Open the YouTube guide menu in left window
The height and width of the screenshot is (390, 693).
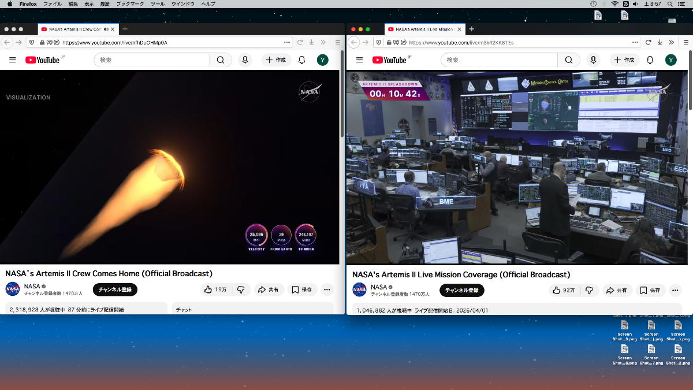point(12,60)
